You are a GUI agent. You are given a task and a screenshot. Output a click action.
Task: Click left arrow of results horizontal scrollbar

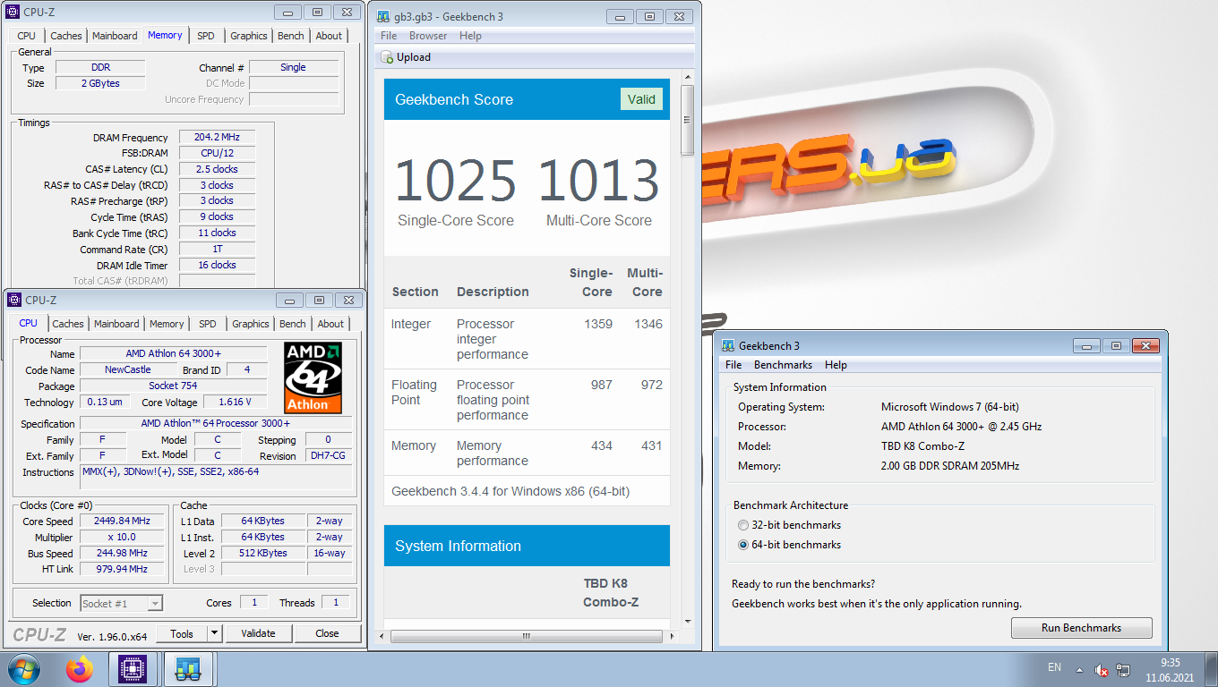(x=383, y=637)
